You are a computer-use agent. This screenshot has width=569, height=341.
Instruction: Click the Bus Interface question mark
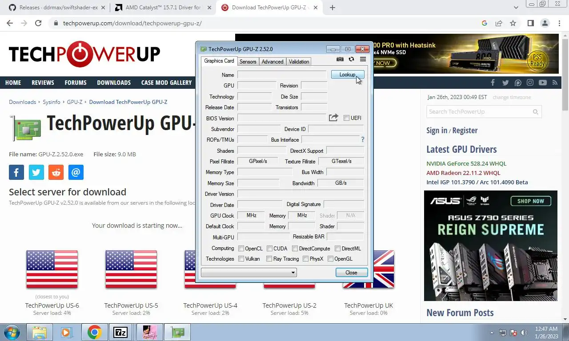click(x=363, y=139)
